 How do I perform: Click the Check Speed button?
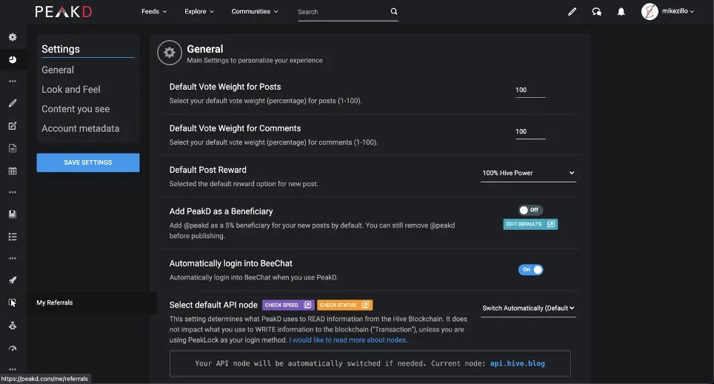point(288,305)
